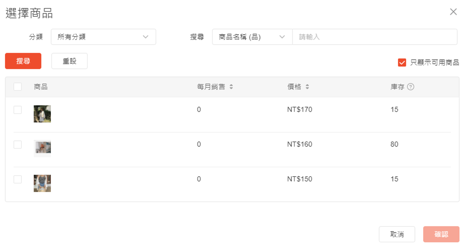The height and width of the screenshot is (247, 462).
Task: Select the checkbox for the NT$160 product
Action: click(18, 145)
